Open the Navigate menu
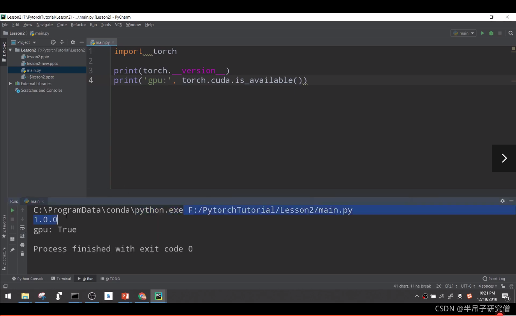The width and height of the screenshot is (516, 316). click(x=45, y=24)
